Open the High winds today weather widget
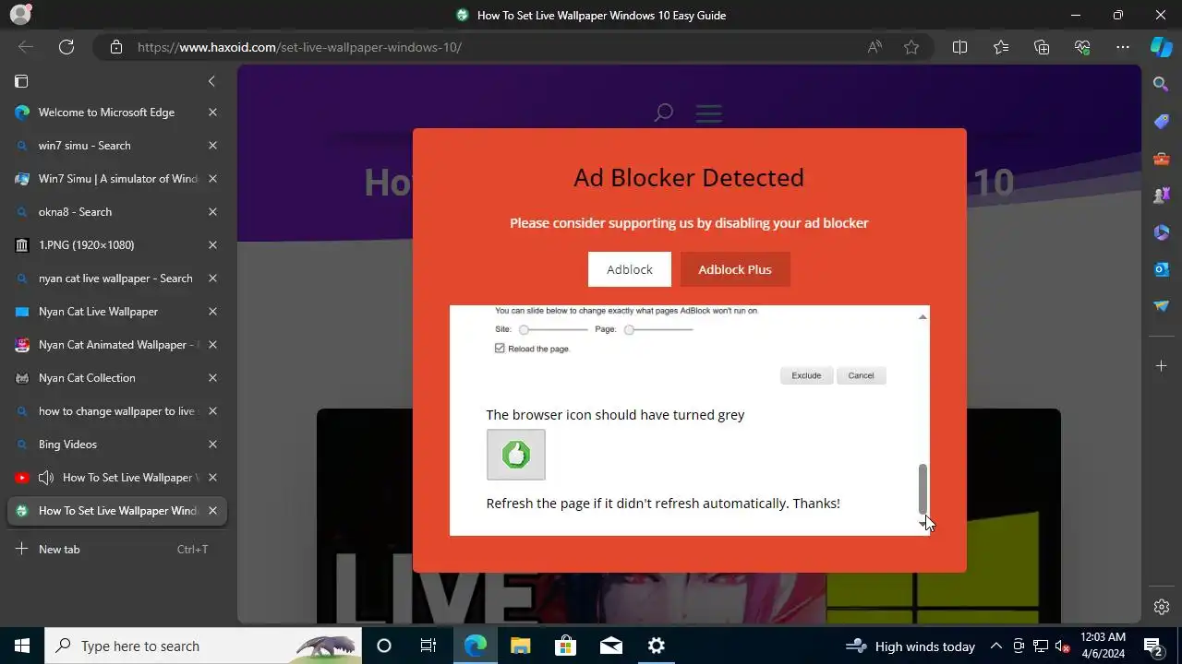Image resolution: width=1182 pixels, height=664 pixels. tap(911, 646)
